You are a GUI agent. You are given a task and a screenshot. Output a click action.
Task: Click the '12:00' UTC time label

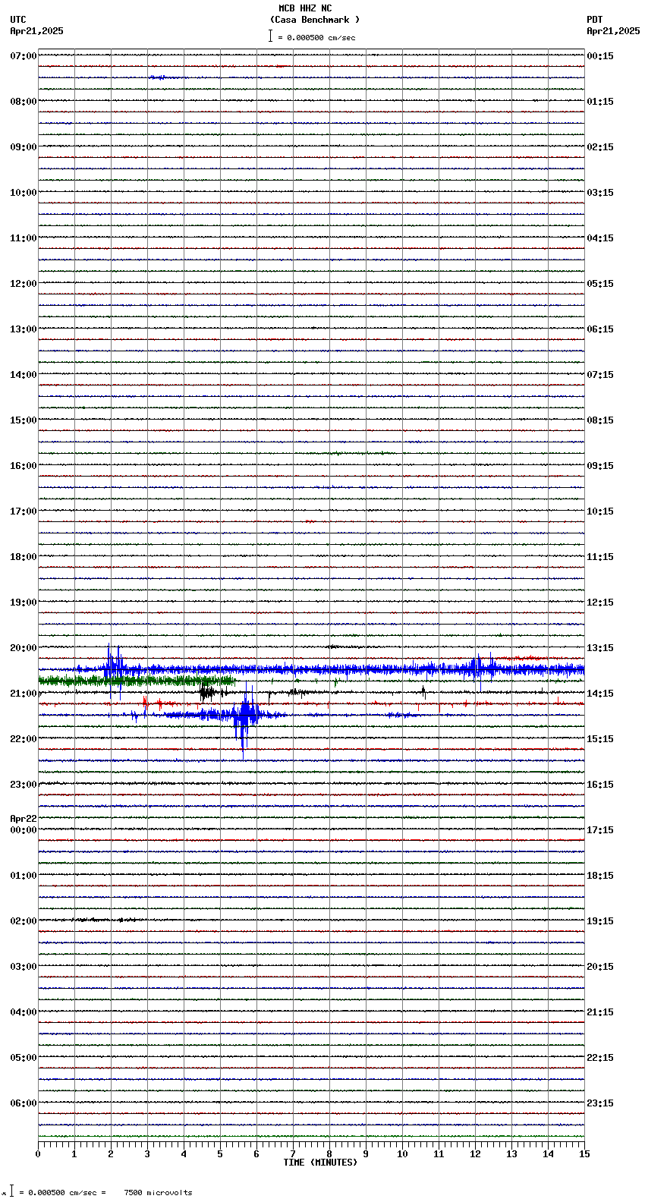point(24,284)
